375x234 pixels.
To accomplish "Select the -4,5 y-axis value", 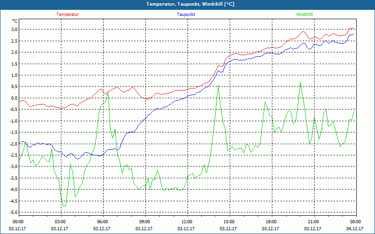I will pyautogui.click(x=14, y=201).
